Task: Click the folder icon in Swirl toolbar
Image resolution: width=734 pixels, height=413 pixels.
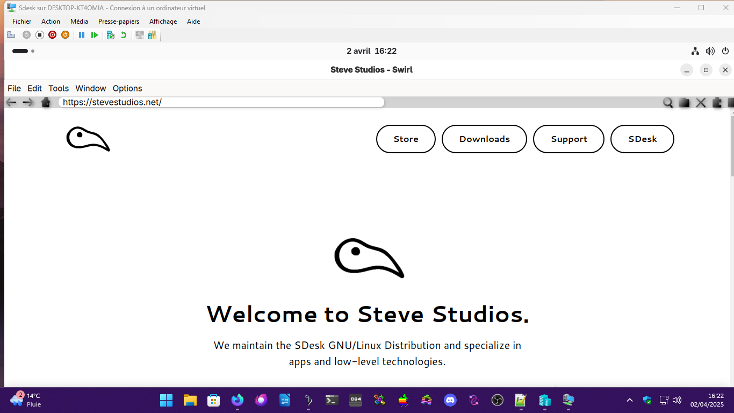Action: point(684,103)
